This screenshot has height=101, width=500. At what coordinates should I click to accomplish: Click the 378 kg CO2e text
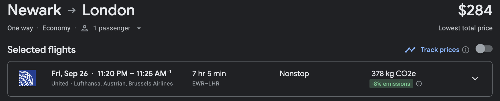pyautogui.click(x=393, y=74)
